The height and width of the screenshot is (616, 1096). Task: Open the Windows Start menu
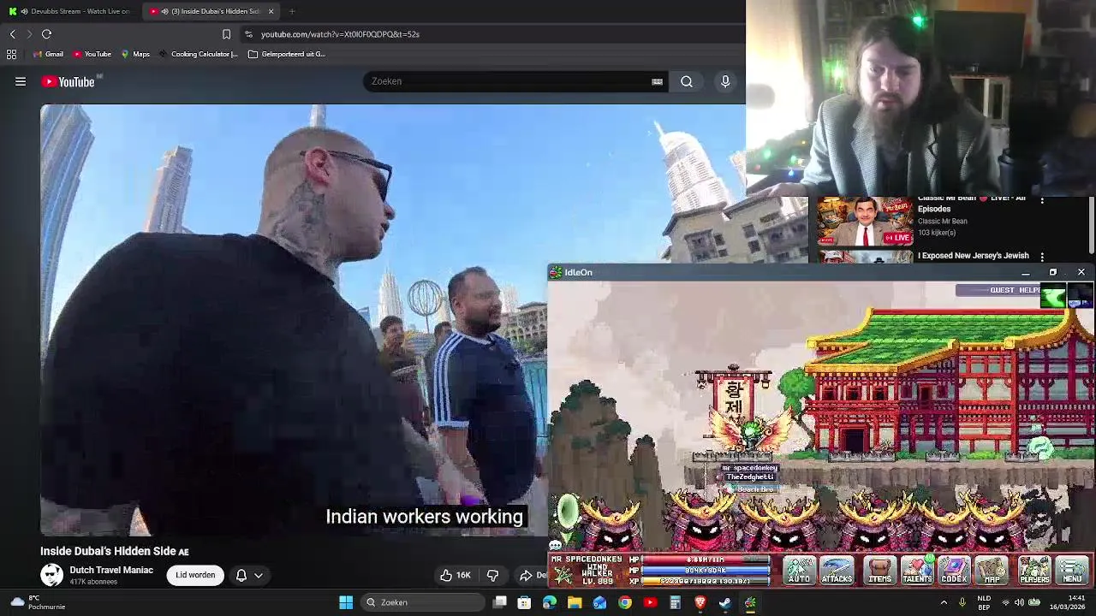[346, 602]
